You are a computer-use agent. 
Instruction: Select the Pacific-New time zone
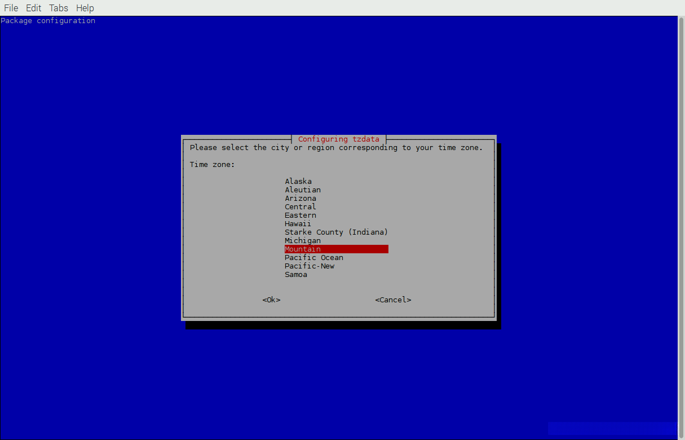click(310, 266)
